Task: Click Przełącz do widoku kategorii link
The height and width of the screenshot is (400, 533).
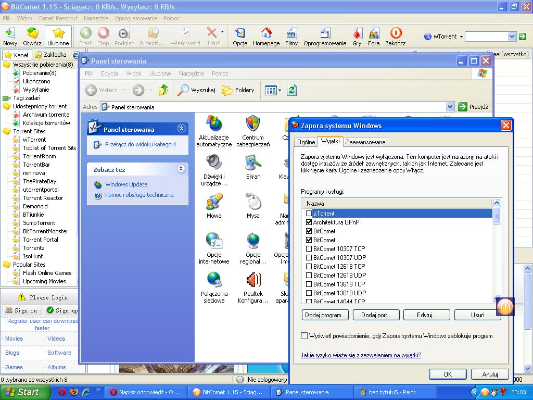Action: 141,144
